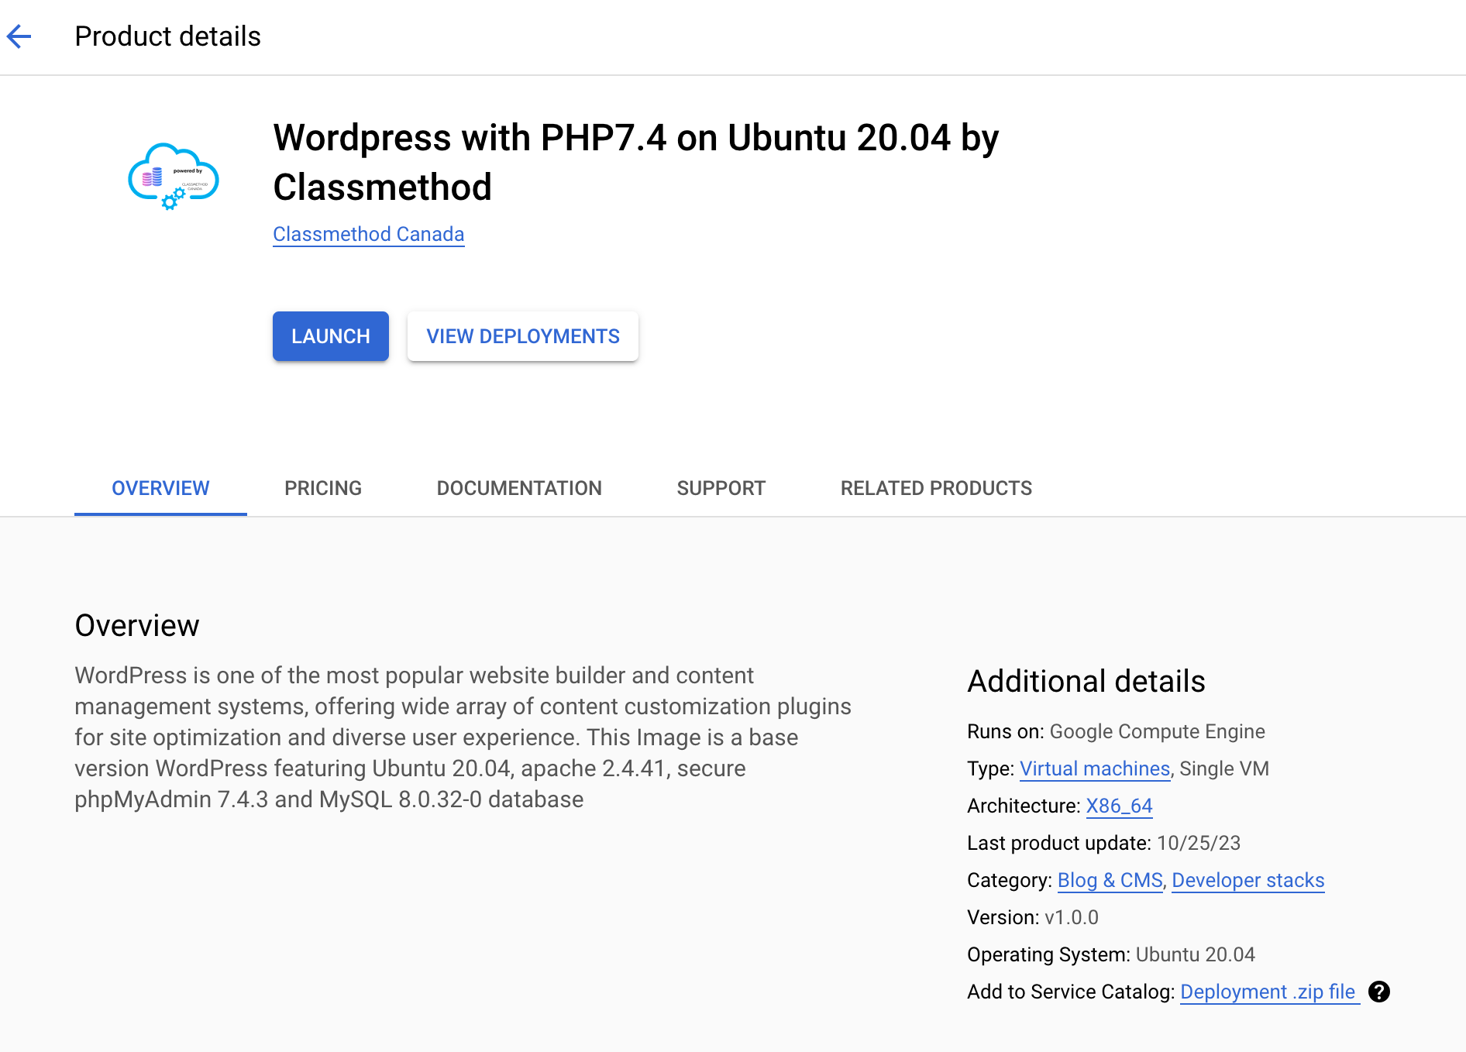Click the Classmethod cloud product logo
The height and width of the screenshot is (1052, 1466).
(x=174, y=176)
